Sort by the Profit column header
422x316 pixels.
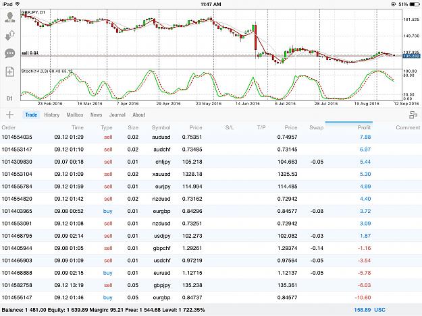click(x=364, y=127)
